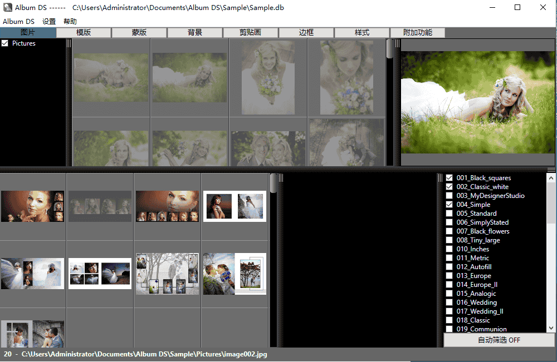
Task: Click the template list scroll up arrow
Action: pyautogui.click(x=551, y=178)
